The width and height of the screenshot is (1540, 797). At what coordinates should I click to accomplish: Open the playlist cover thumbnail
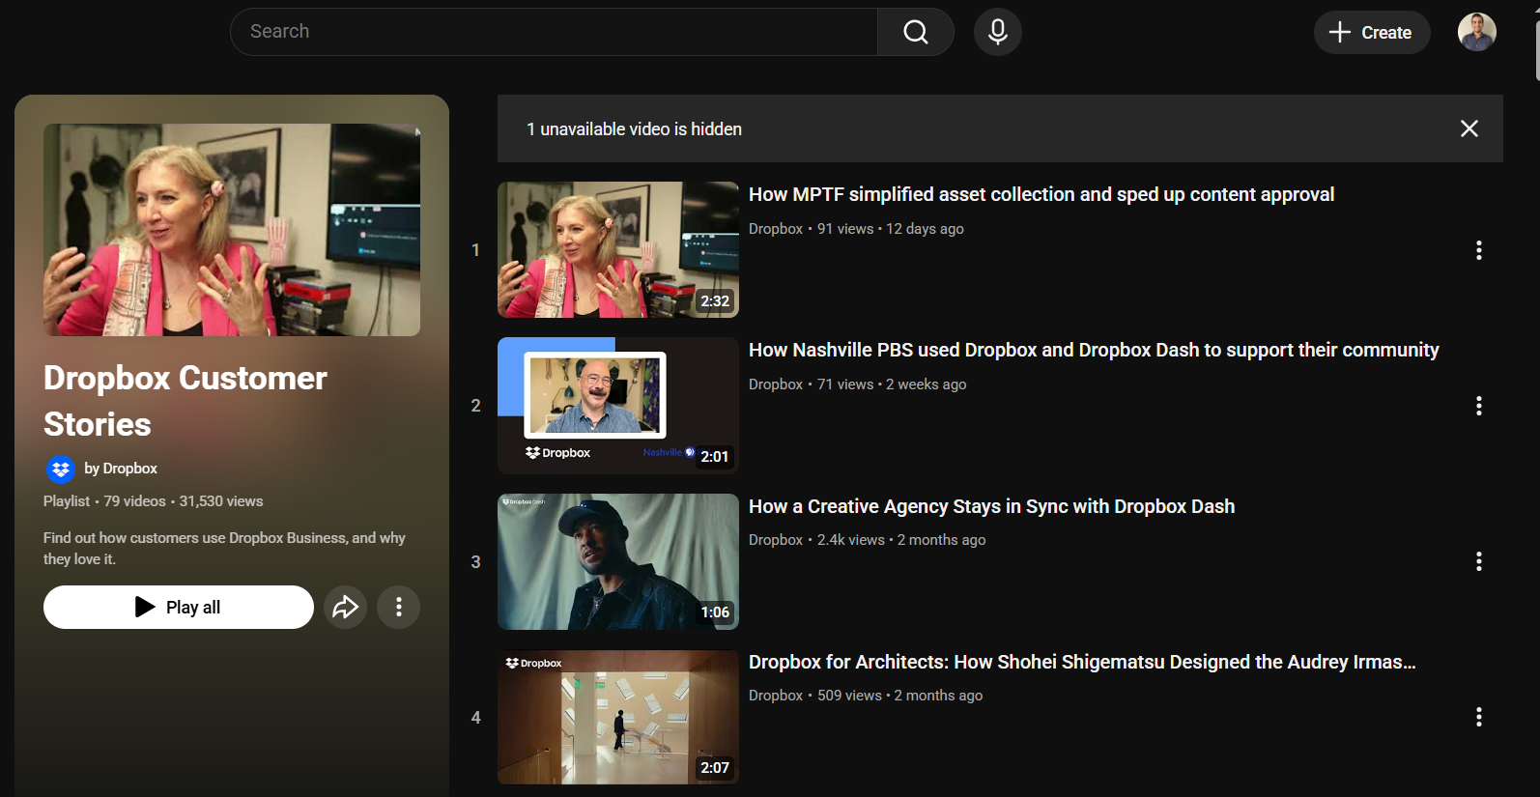pos(232,230)
